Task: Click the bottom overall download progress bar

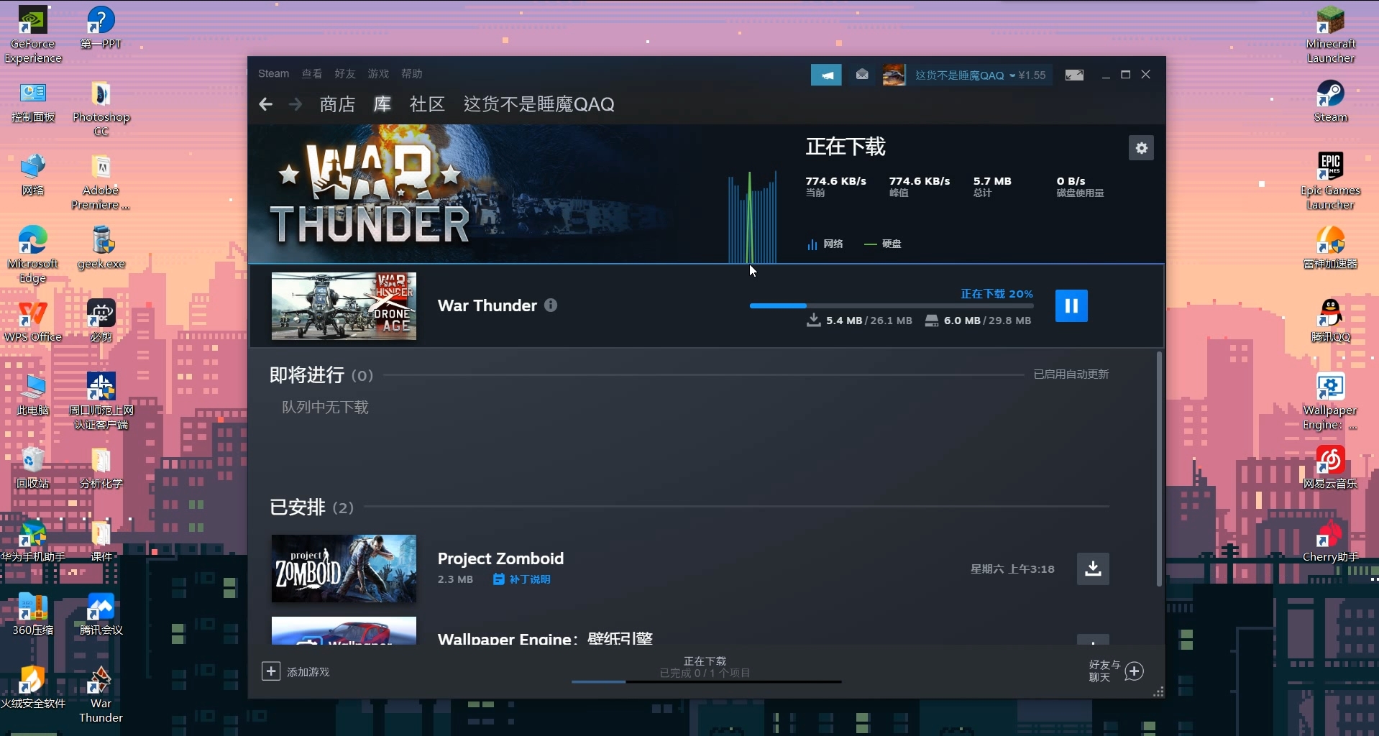Action: tap(706, 681)
